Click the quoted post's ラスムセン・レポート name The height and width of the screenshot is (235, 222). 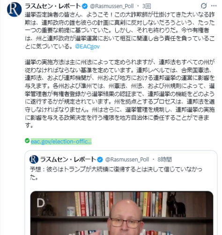click(x=68, y=159)
